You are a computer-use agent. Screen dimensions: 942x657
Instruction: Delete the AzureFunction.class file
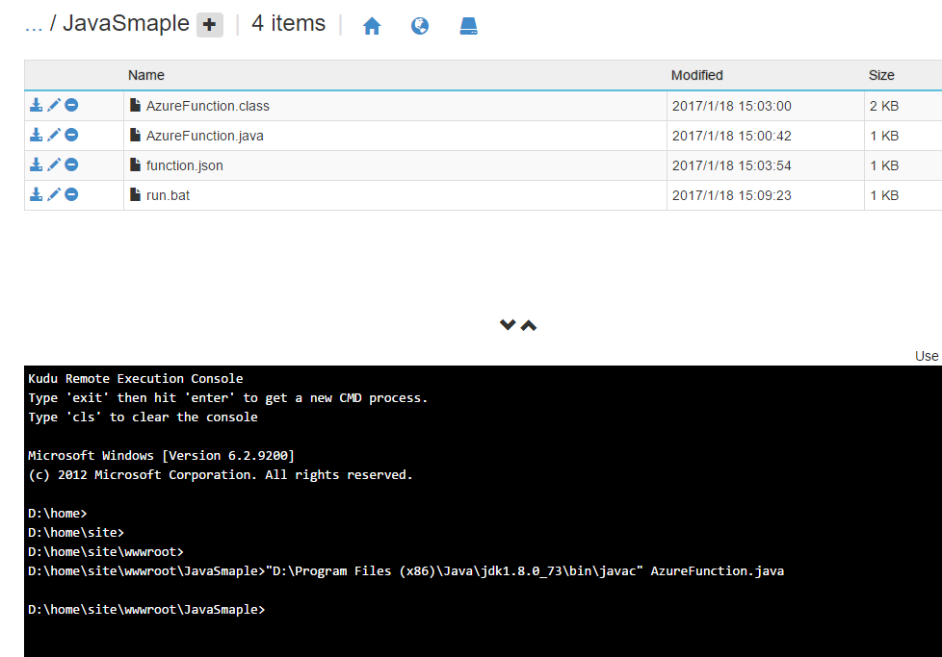[71, 106]
